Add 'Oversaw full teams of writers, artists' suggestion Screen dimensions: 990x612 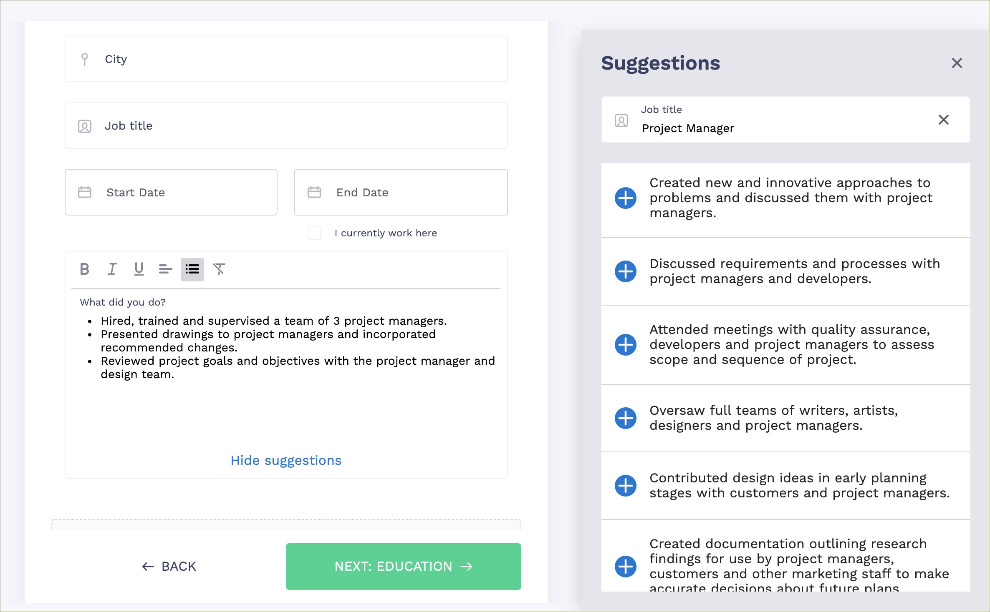625,417
